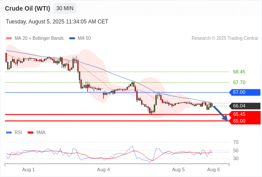Click the 68.45 resistance level label
The width and height of the screenshot is (262, 177).
(239, 72)
